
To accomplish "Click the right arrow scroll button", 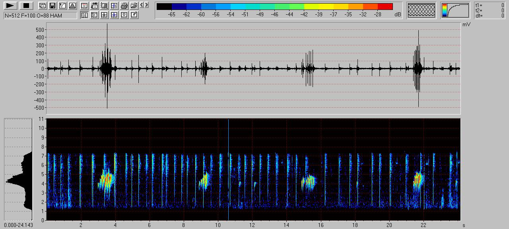I will 147,5.
